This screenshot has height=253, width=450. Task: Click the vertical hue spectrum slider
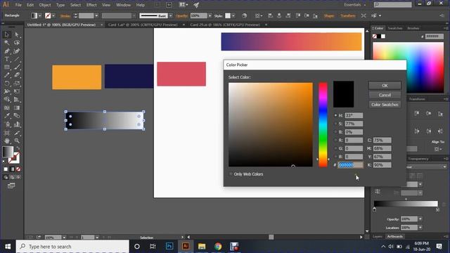323,125
